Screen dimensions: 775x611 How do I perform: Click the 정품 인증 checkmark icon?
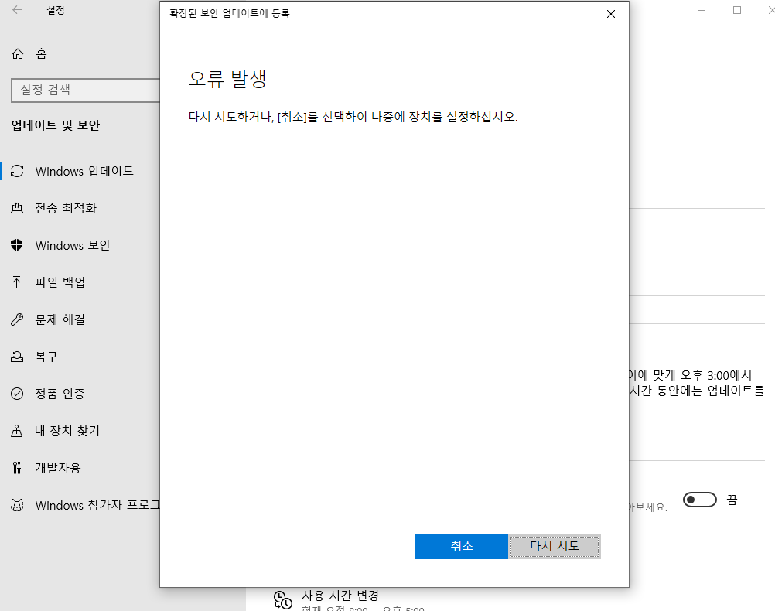pyautogui.click(x=17, y=394)
